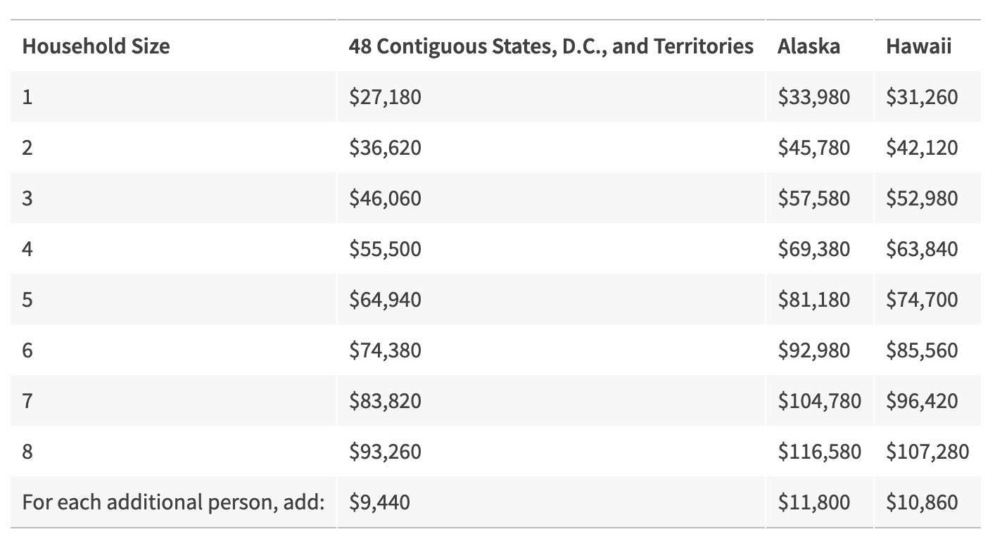
Task: Click the Hawaii column header
Action: pos(918,46)
